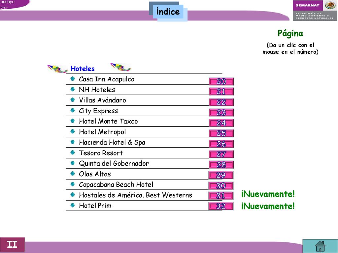Open page 26 Hacienda Hotel & Spa
This screenshot has height=253, width=338.
(221, 144)
